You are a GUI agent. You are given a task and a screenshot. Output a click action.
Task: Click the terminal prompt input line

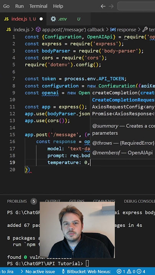pyautogui.click(x=48, y=264)
